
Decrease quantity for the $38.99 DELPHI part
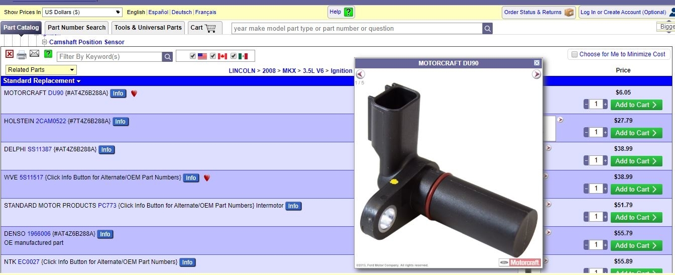586,161
